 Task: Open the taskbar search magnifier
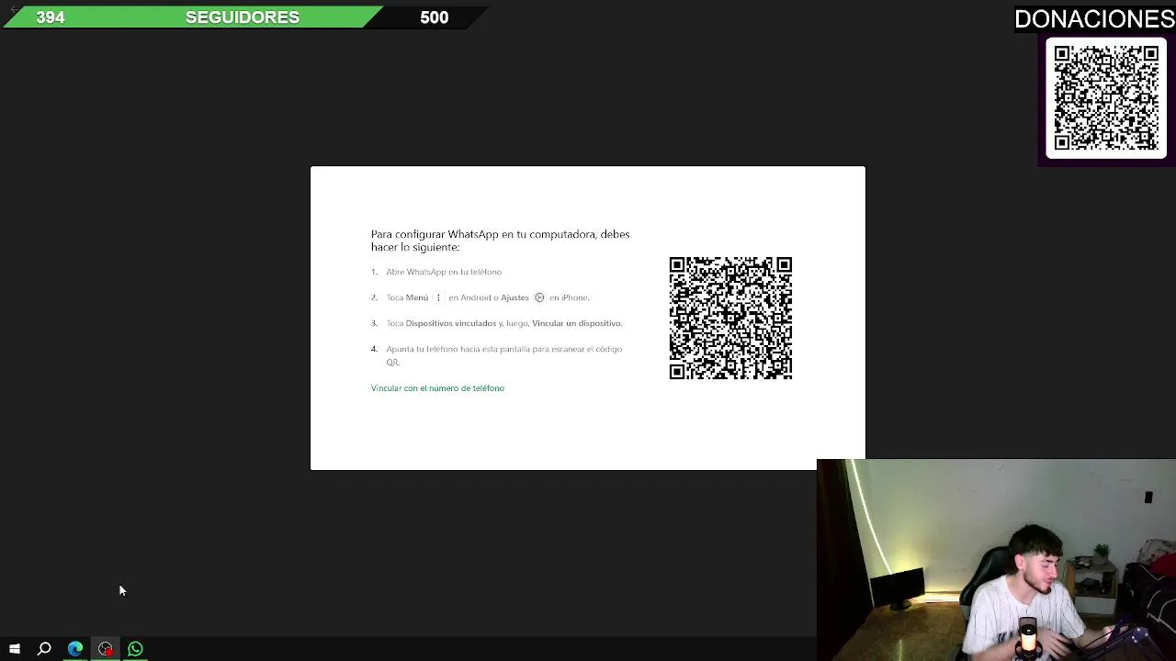(44, 649)
